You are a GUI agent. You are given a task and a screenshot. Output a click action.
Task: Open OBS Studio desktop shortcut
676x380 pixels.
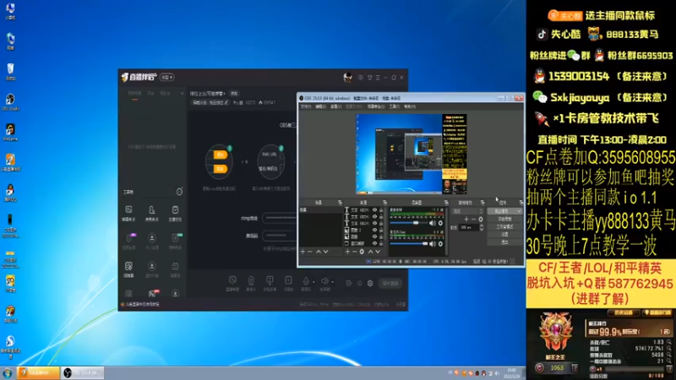[10, 102]
